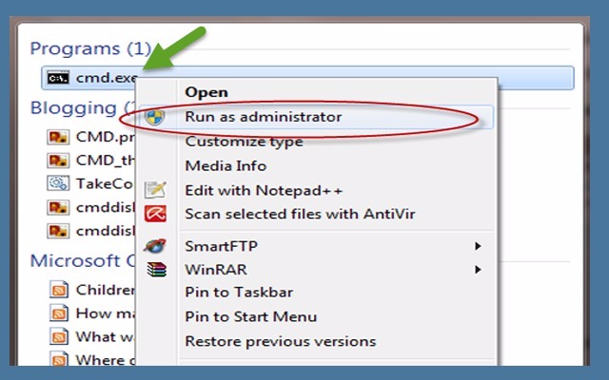Choose Pin to Taskbar
This screenshot has height=380, width=609.
[238, 293]
